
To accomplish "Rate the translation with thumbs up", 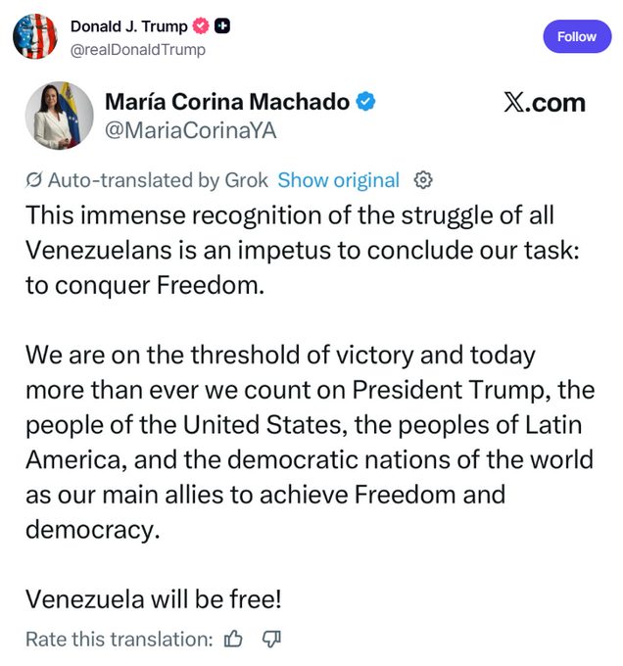I will point(233,639).
